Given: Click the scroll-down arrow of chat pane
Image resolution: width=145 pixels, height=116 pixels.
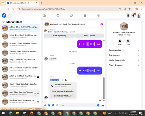Looking at the screenshot, I should click(x=104, y=101).
